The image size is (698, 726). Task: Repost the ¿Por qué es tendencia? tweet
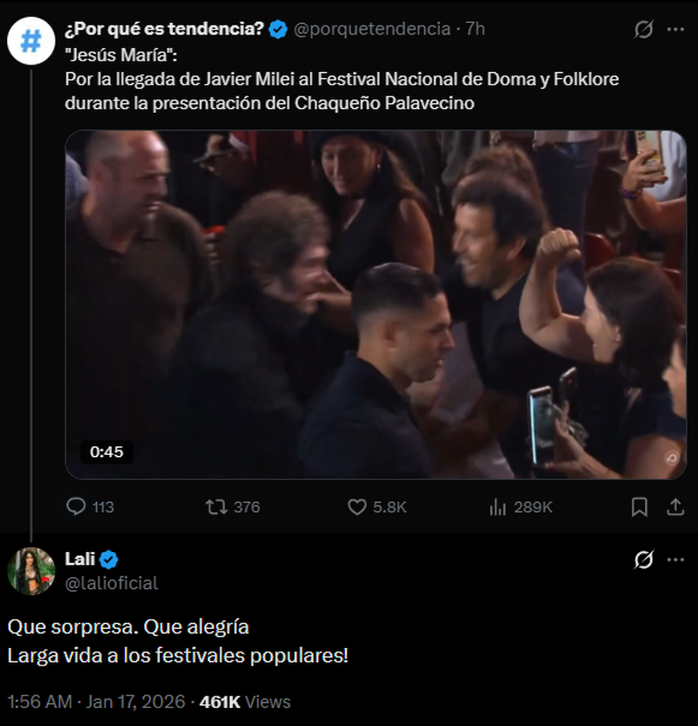tap(216, 506)
